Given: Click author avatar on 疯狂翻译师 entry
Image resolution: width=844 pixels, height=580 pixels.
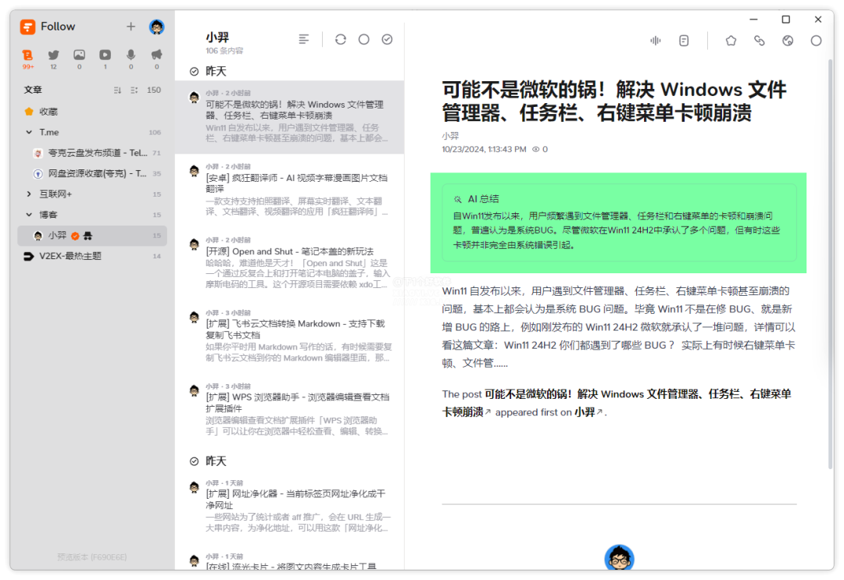Looking at the screenshot, I should [x=195, y=172].
